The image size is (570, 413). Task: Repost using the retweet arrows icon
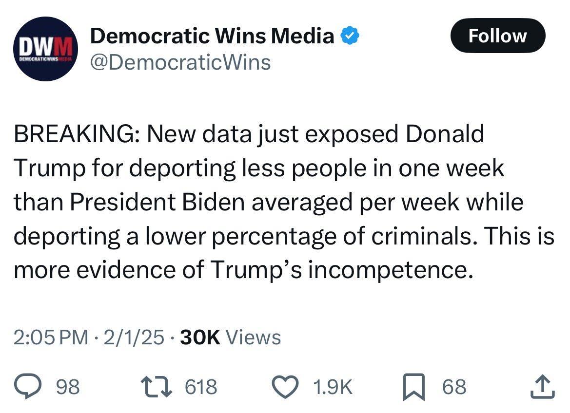[x=157, y=387]
